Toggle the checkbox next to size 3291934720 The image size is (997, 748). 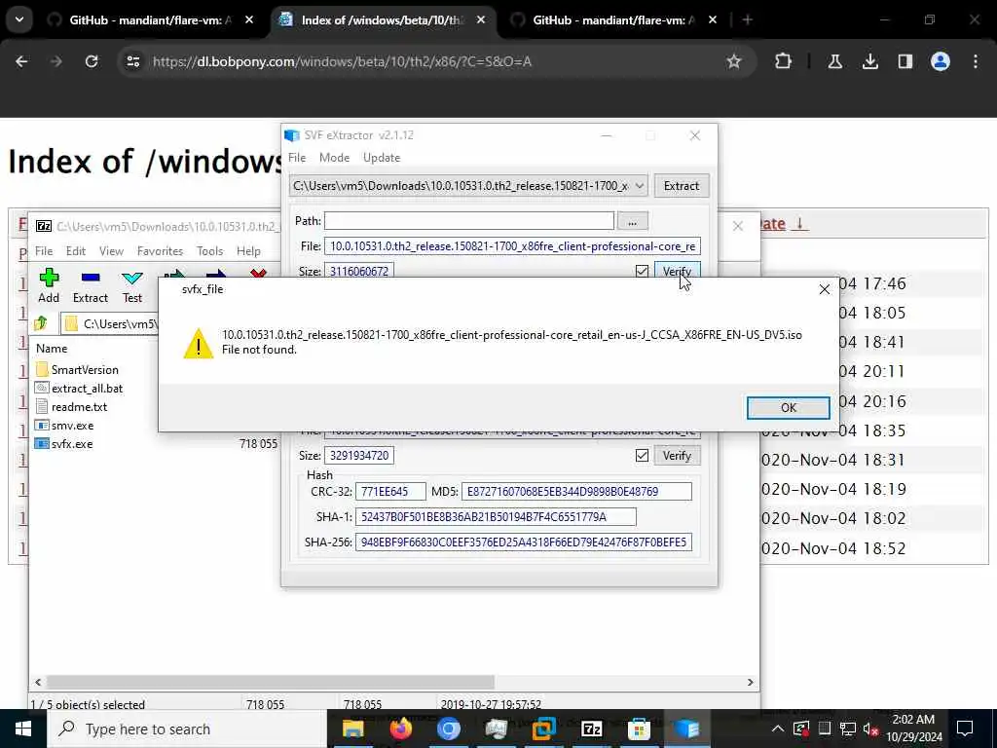642,456
